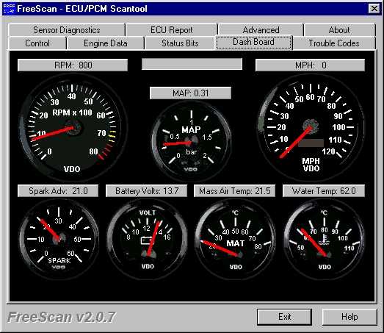Open the Engine Data tab
The height and width of the screenshot is (333, 384).
click(105, 43)
